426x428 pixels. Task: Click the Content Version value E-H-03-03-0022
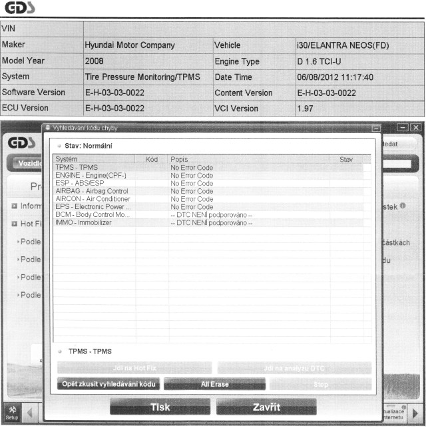click(326, 93)
